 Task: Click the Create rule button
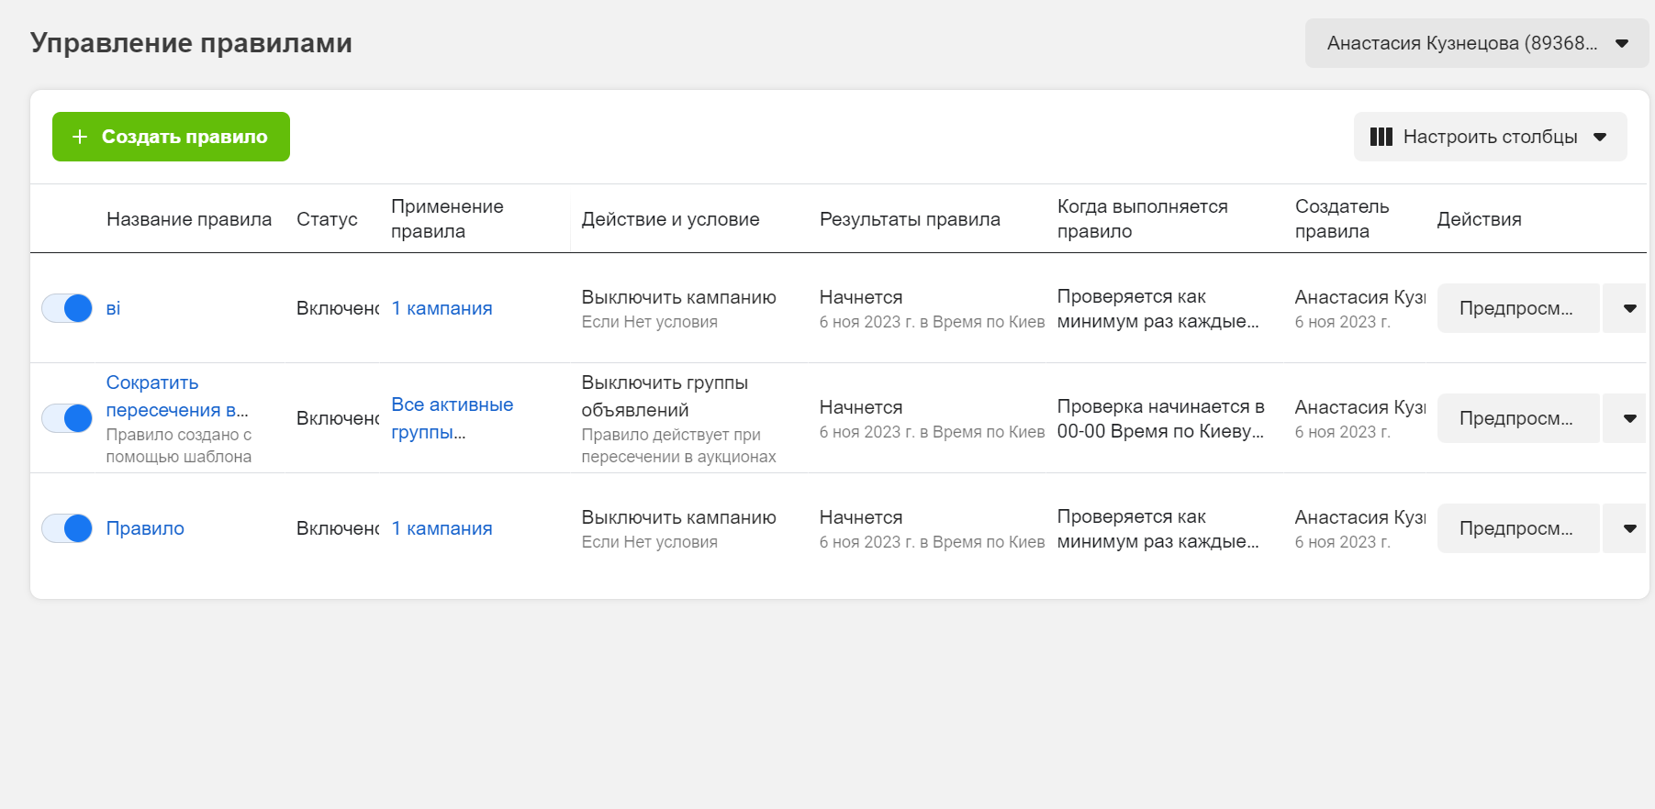171,137
